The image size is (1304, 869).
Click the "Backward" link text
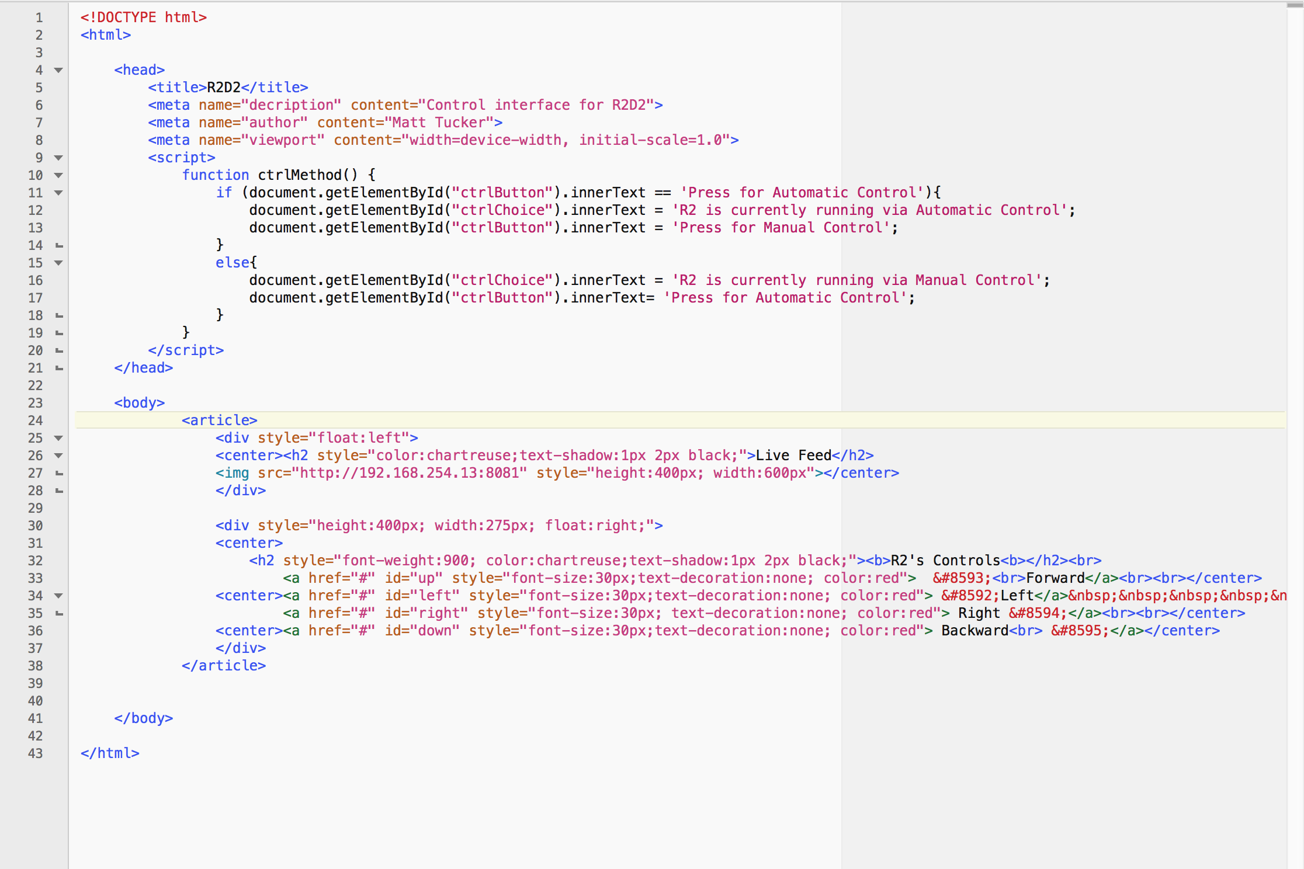pos(975,631)
